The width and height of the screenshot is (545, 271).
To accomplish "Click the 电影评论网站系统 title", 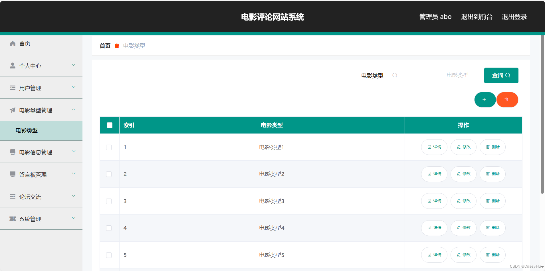I will click(272, 17).
